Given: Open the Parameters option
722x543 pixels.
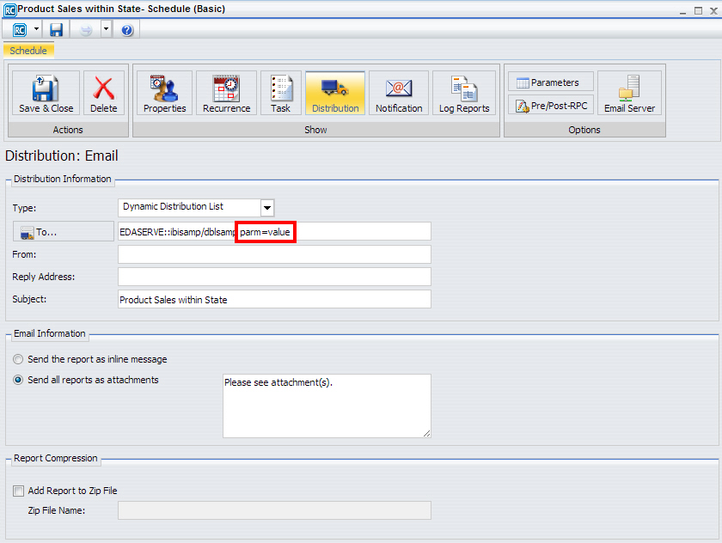Looking at the screenshot, I should (551, 82).
